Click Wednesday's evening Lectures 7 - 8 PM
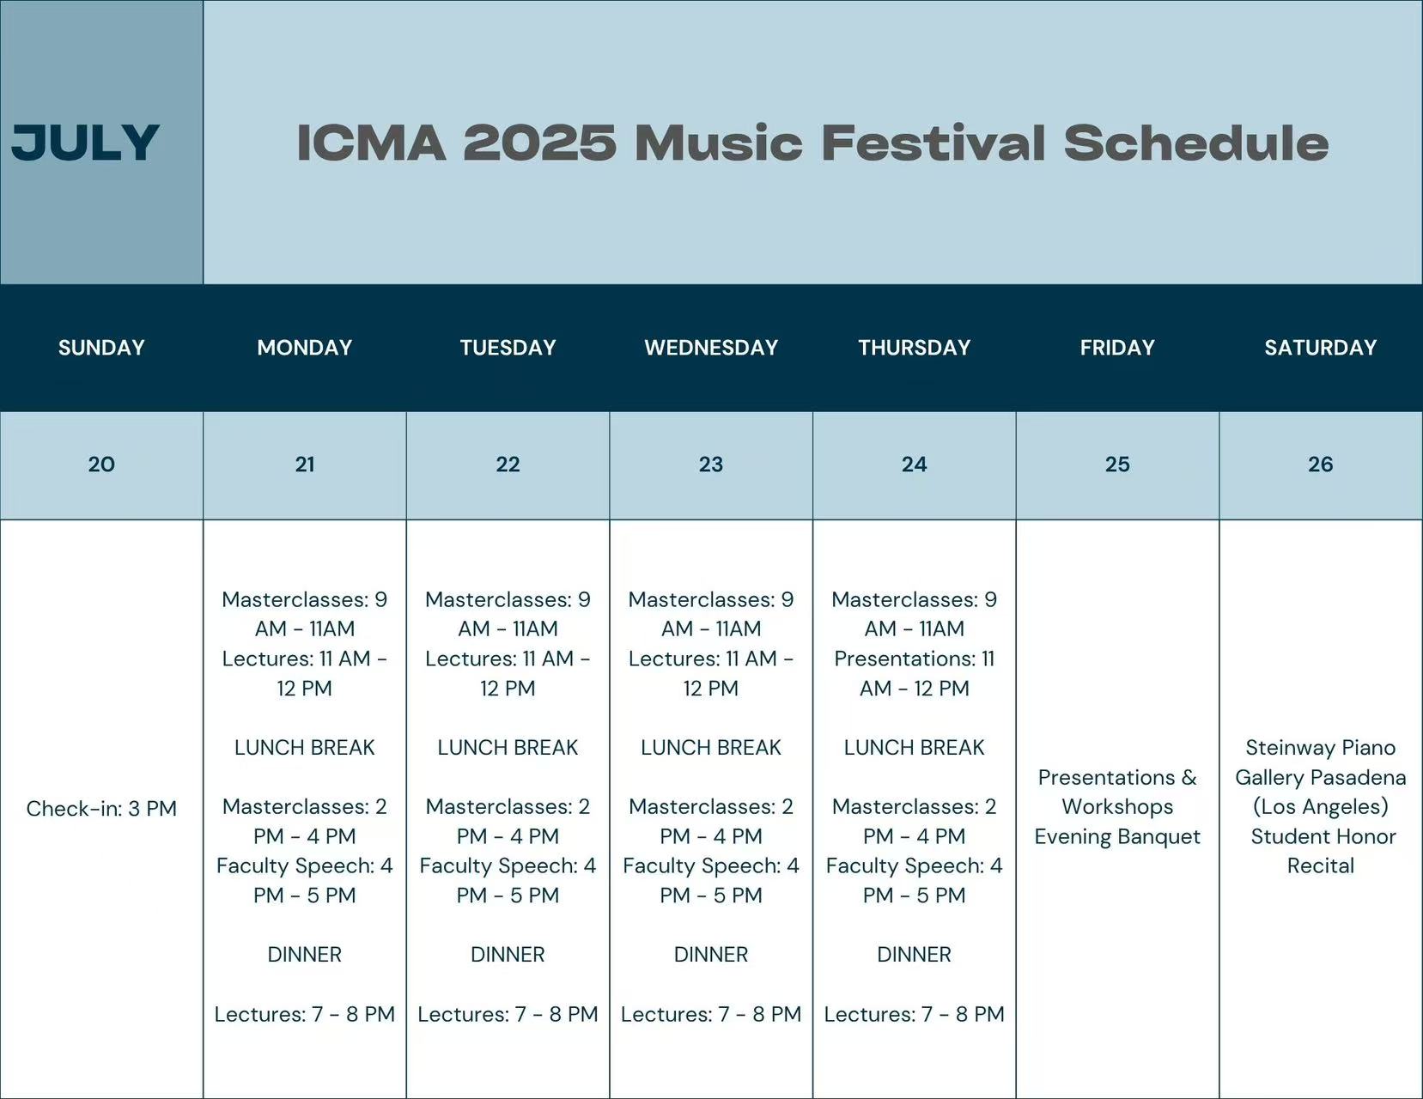The image size is (1423, 1099). pos(711,1014)
